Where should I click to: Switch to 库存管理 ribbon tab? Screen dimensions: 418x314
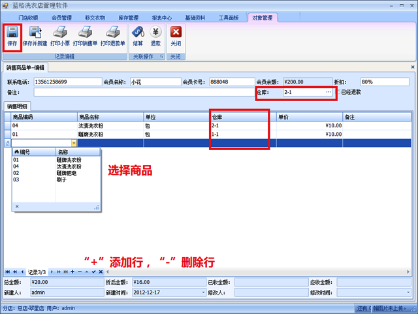[128, 18]
